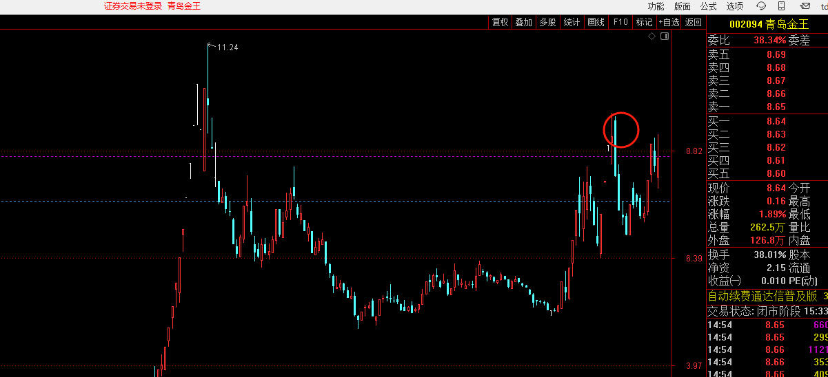Toggle 多股 multi-stock view
Viewport: 828px width, 377px height.
547,22
